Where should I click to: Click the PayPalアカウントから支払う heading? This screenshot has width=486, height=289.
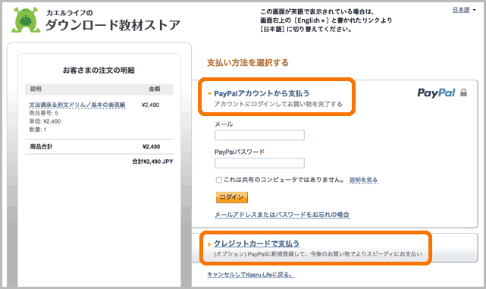[x=262, y=93]
